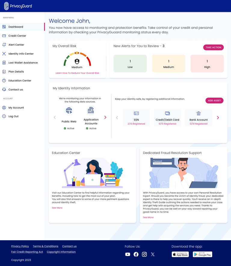Screen dimensions: 231x266
Task: Open Education Center from sidebar
Action: click(x=22, y=80)
